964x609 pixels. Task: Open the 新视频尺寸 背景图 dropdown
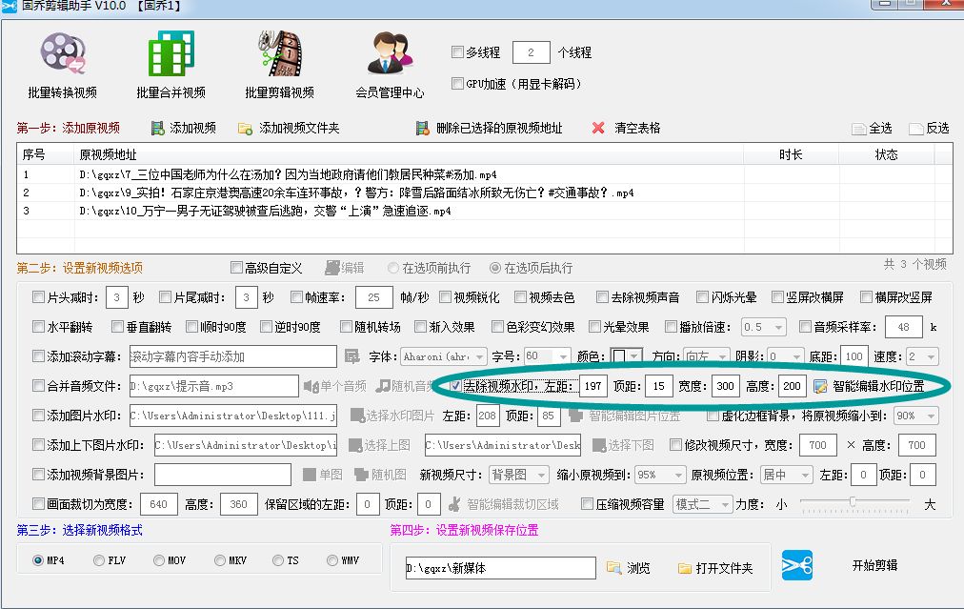(519, 475)
